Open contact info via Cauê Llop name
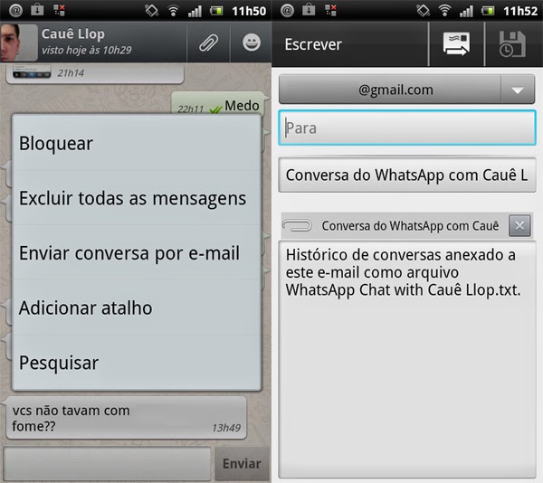Viewport: 543px width, 483px height. click(x=73, y=33)
